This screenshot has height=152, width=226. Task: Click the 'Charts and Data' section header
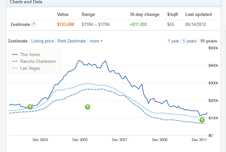tap(26, 2)
